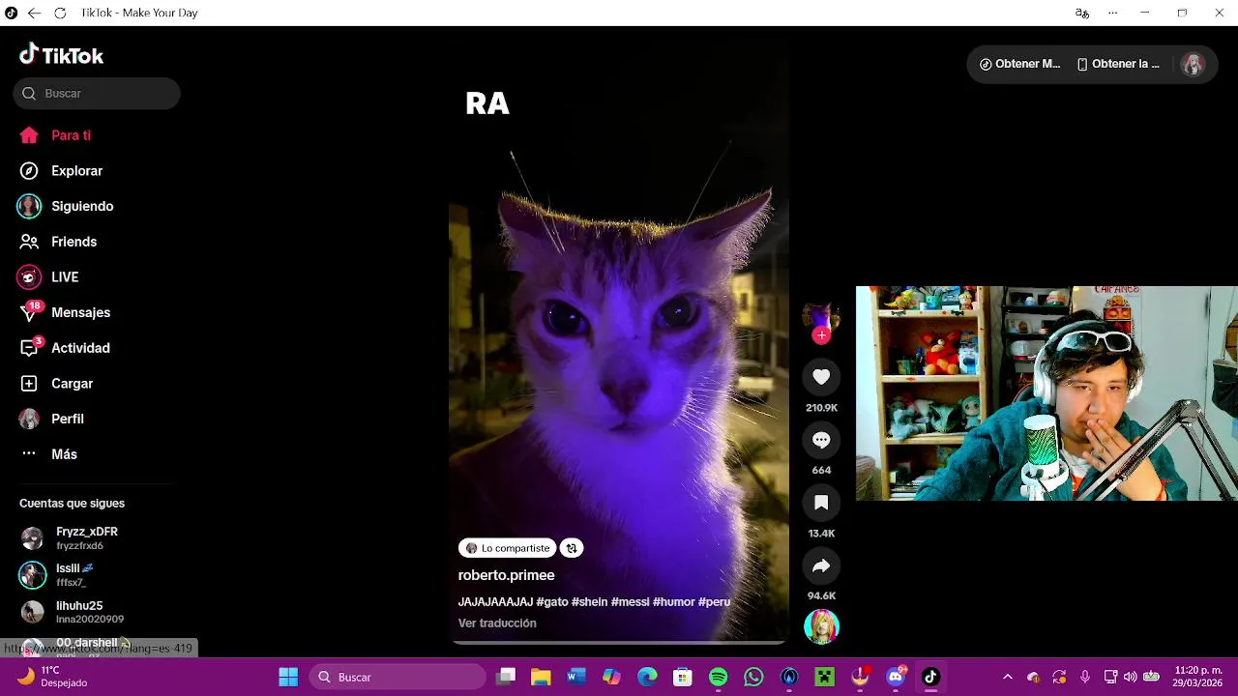The image size is (1238, 696).
Task: Go back with the browser back arrow
Action: click(x=34, y=13)
